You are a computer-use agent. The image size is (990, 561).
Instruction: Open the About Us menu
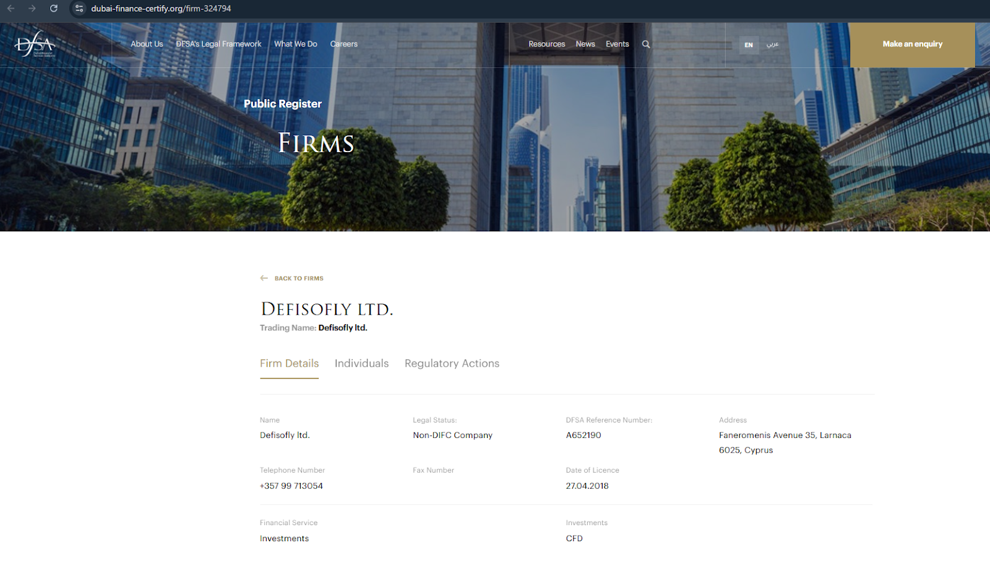(x=147, y=44)
